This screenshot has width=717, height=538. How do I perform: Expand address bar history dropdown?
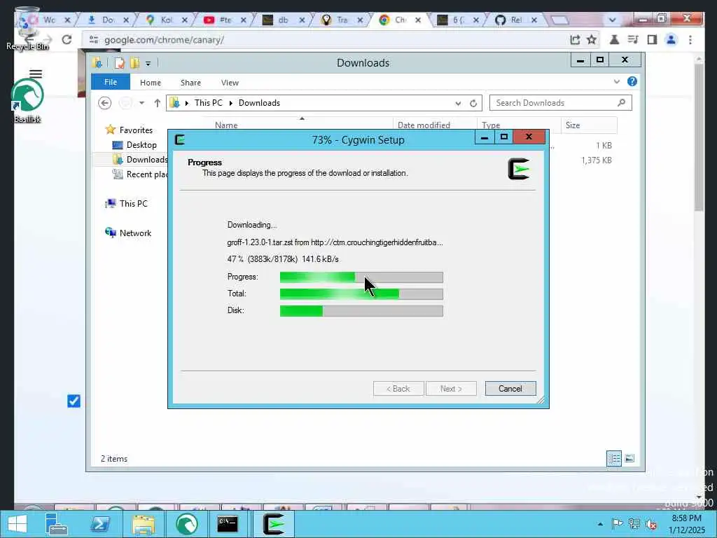coord(458,104)
